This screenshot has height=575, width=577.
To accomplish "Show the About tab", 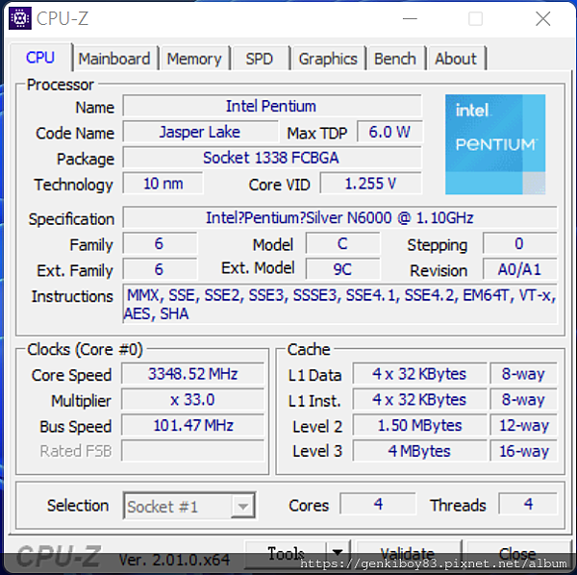I will [456, 59].
